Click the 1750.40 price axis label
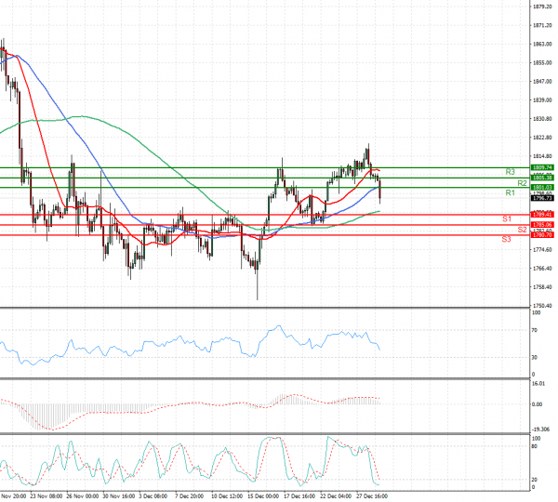This screenshot has width=558, height=502. 542,305
